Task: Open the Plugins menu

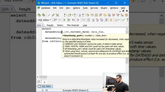Action: pyautogui.click(x=104, y=8)
